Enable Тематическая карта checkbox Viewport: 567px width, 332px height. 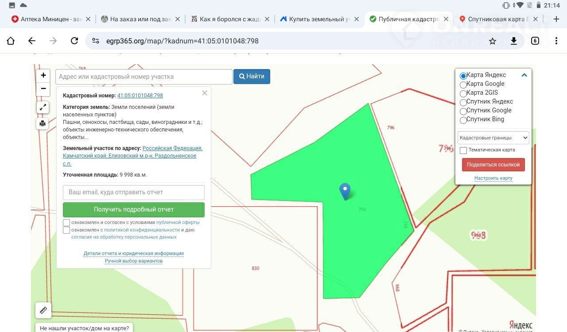463,151
